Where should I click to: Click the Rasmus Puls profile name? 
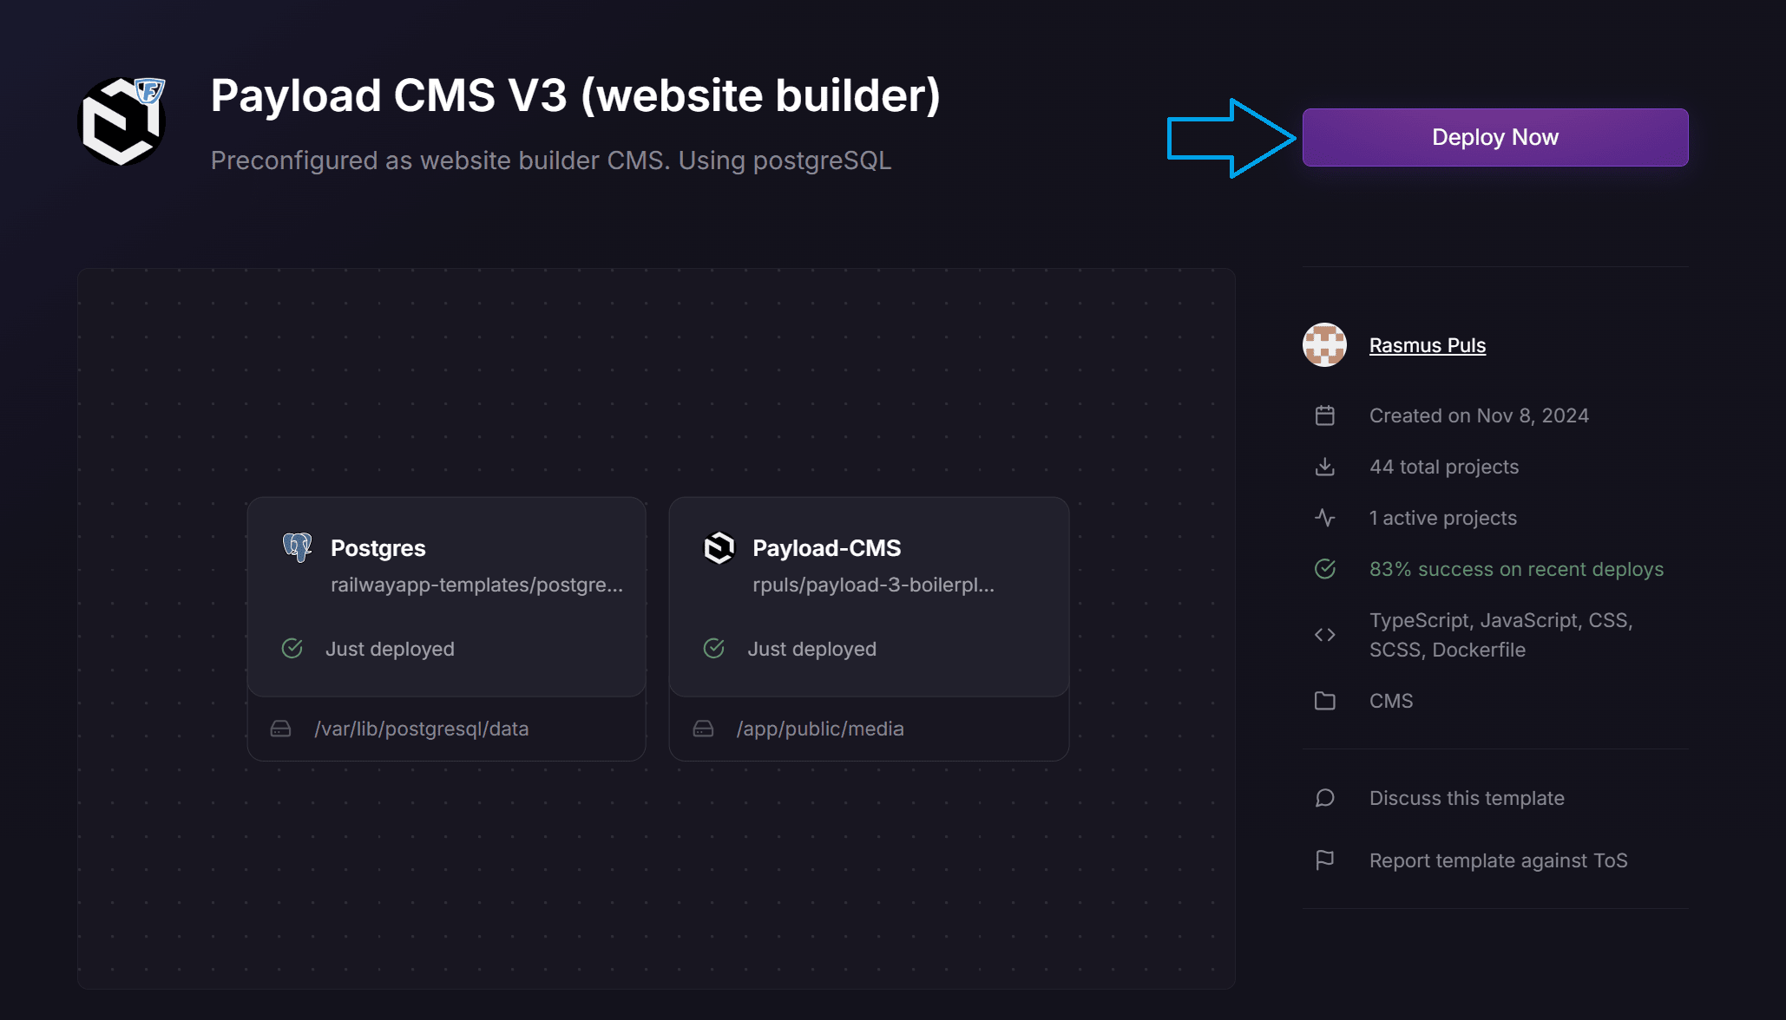pyautogui.click(x=1427, y=344)
